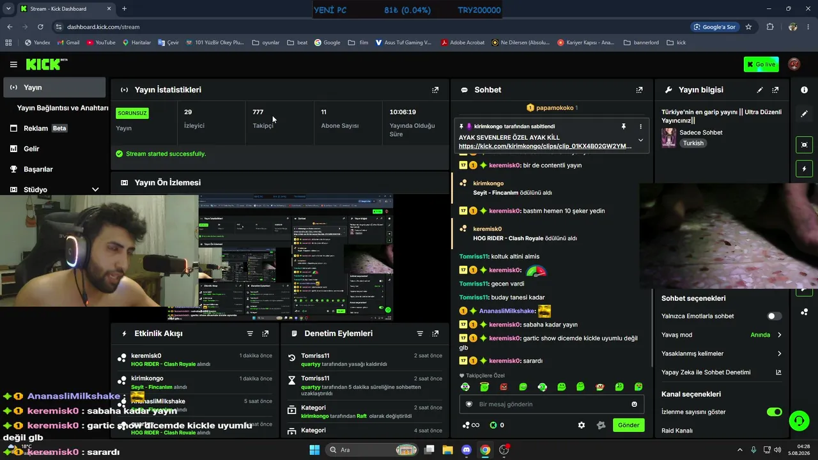The height and width of the screenshot is (460, 818).
Task: Open a new browser tab
Action: tap(124, 8)
